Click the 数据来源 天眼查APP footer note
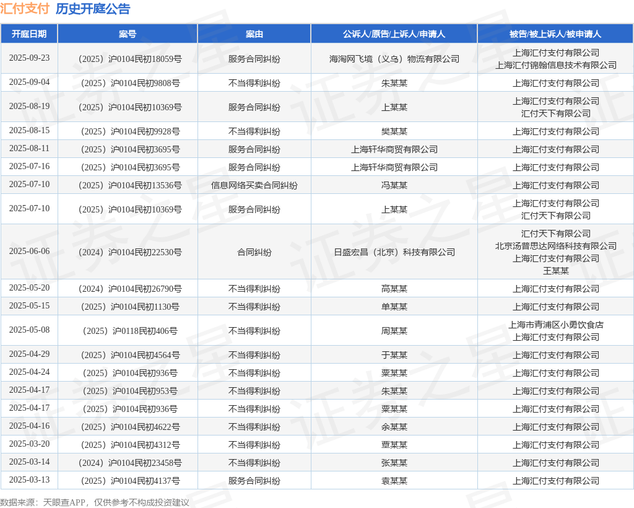 [95, 502]
